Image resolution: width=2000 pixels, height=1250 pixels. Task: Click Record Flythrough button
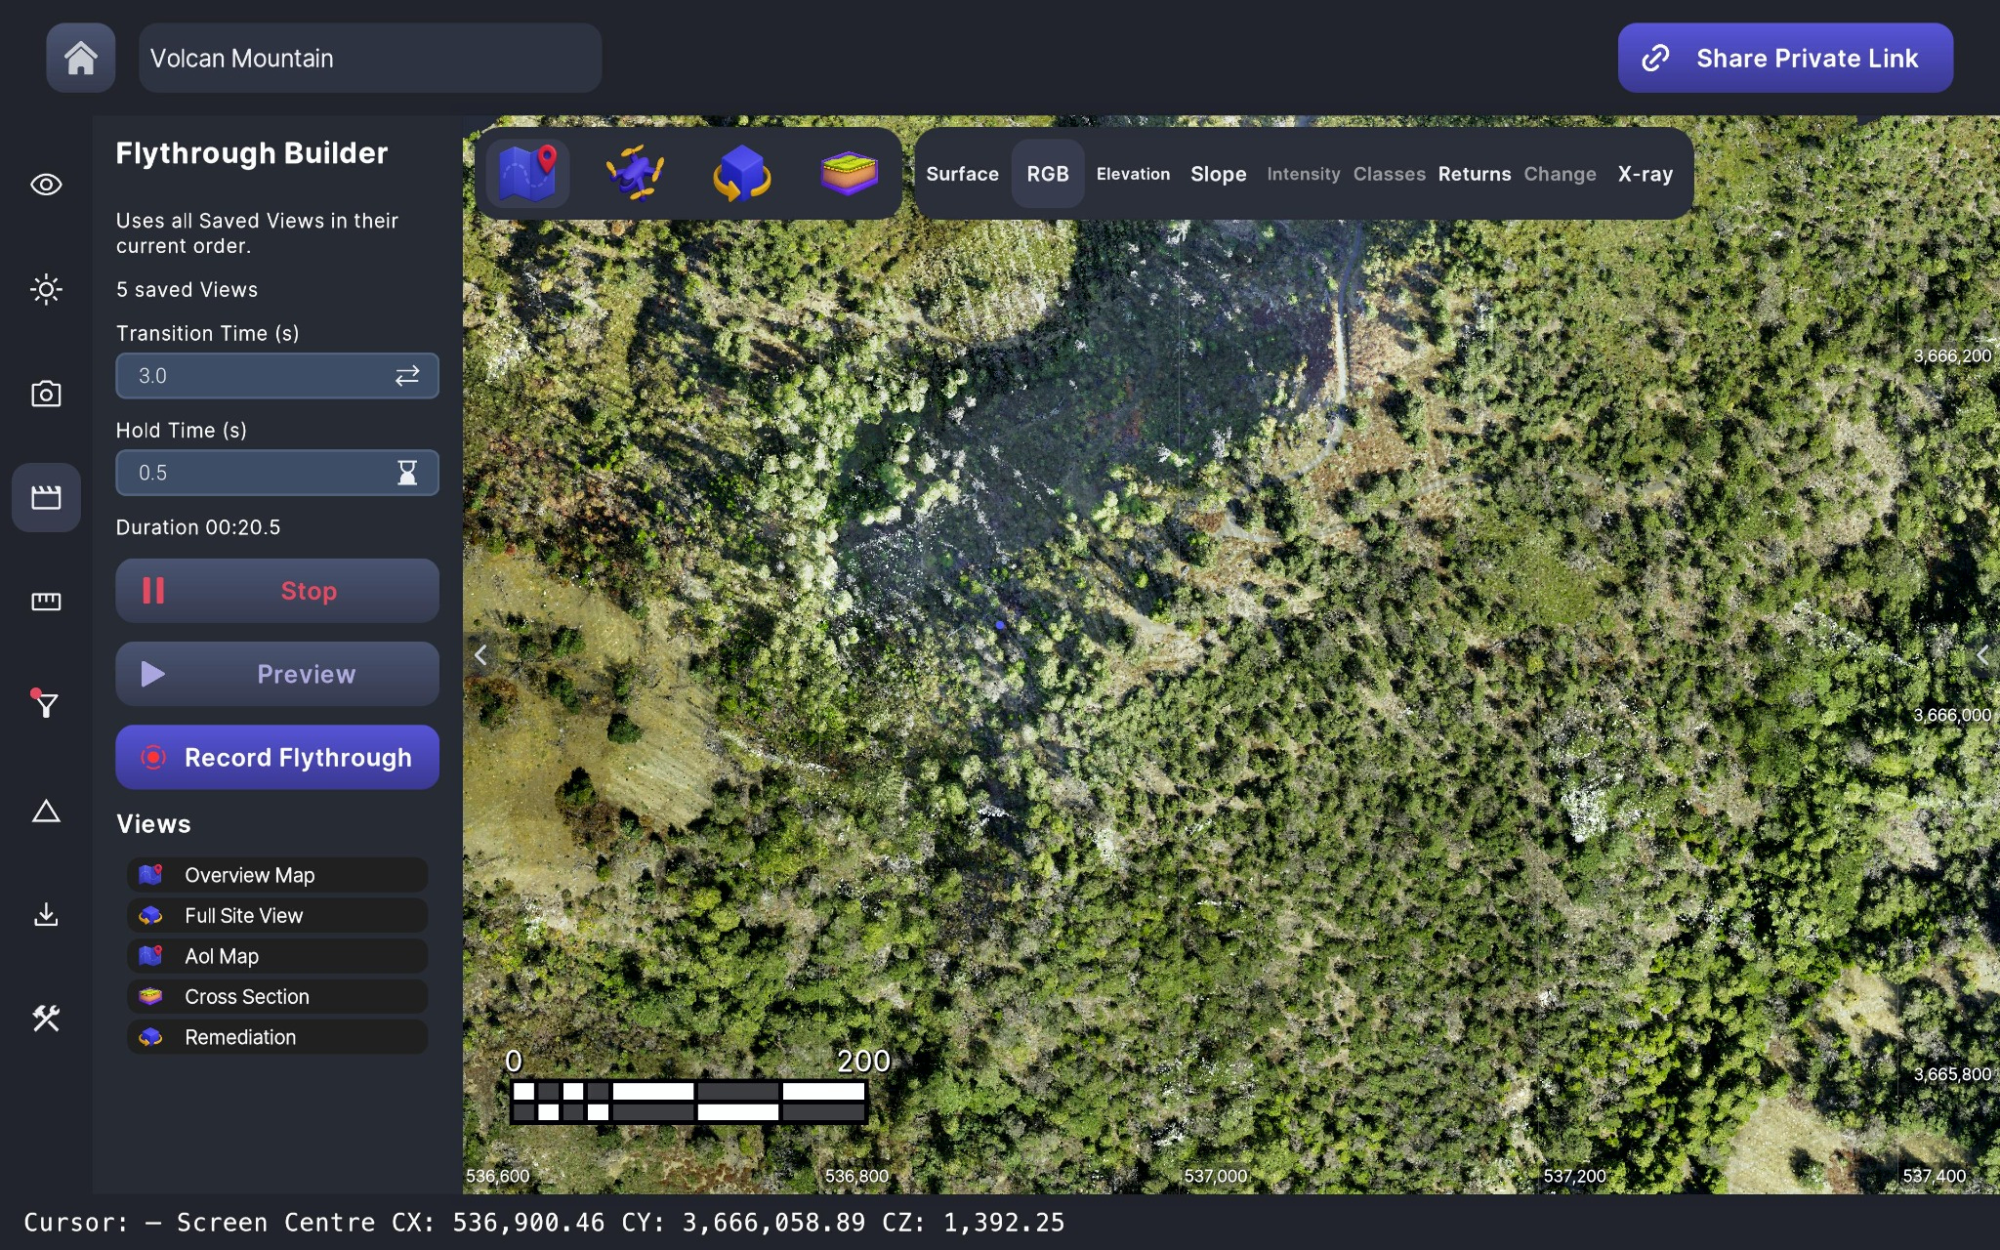277,758
